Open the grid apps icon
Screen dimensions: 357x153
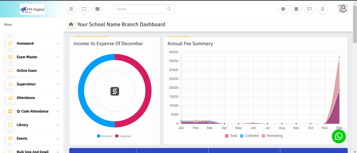tap(97, 9)
